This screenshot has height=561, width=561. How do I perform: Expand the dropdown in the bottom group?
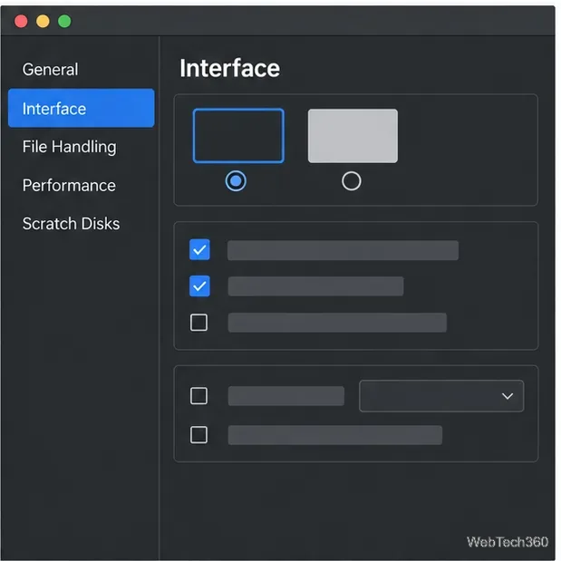click(441, 396)
